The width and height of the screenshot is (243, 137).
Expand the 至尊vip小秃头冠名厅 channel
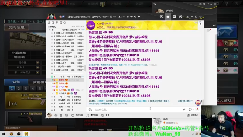pyautogui.click(x=52, y=40)
